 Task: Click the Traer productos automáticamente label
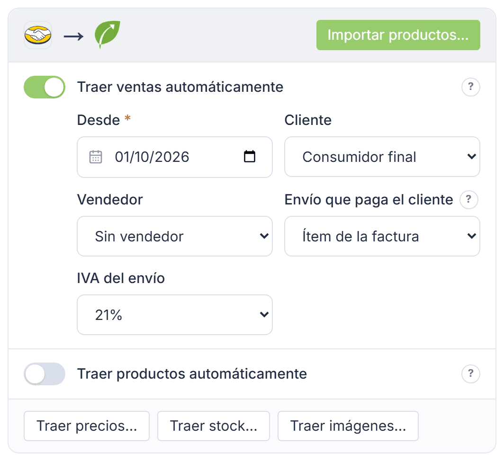point(192,374)
